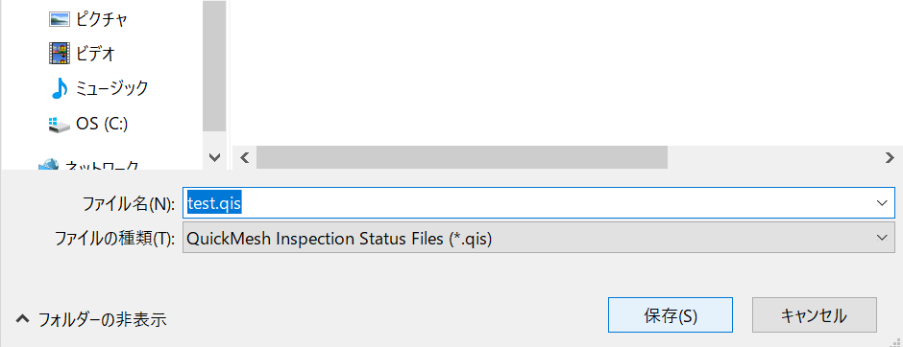
Task: Click the right arrow of horizontal scrollbar
Action: [891, 157]
